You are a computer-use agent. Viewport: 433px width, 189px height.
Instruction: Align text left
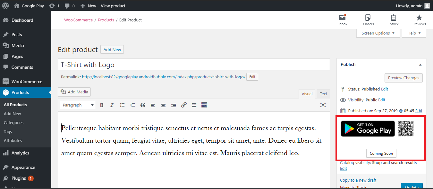click(153, 105)
